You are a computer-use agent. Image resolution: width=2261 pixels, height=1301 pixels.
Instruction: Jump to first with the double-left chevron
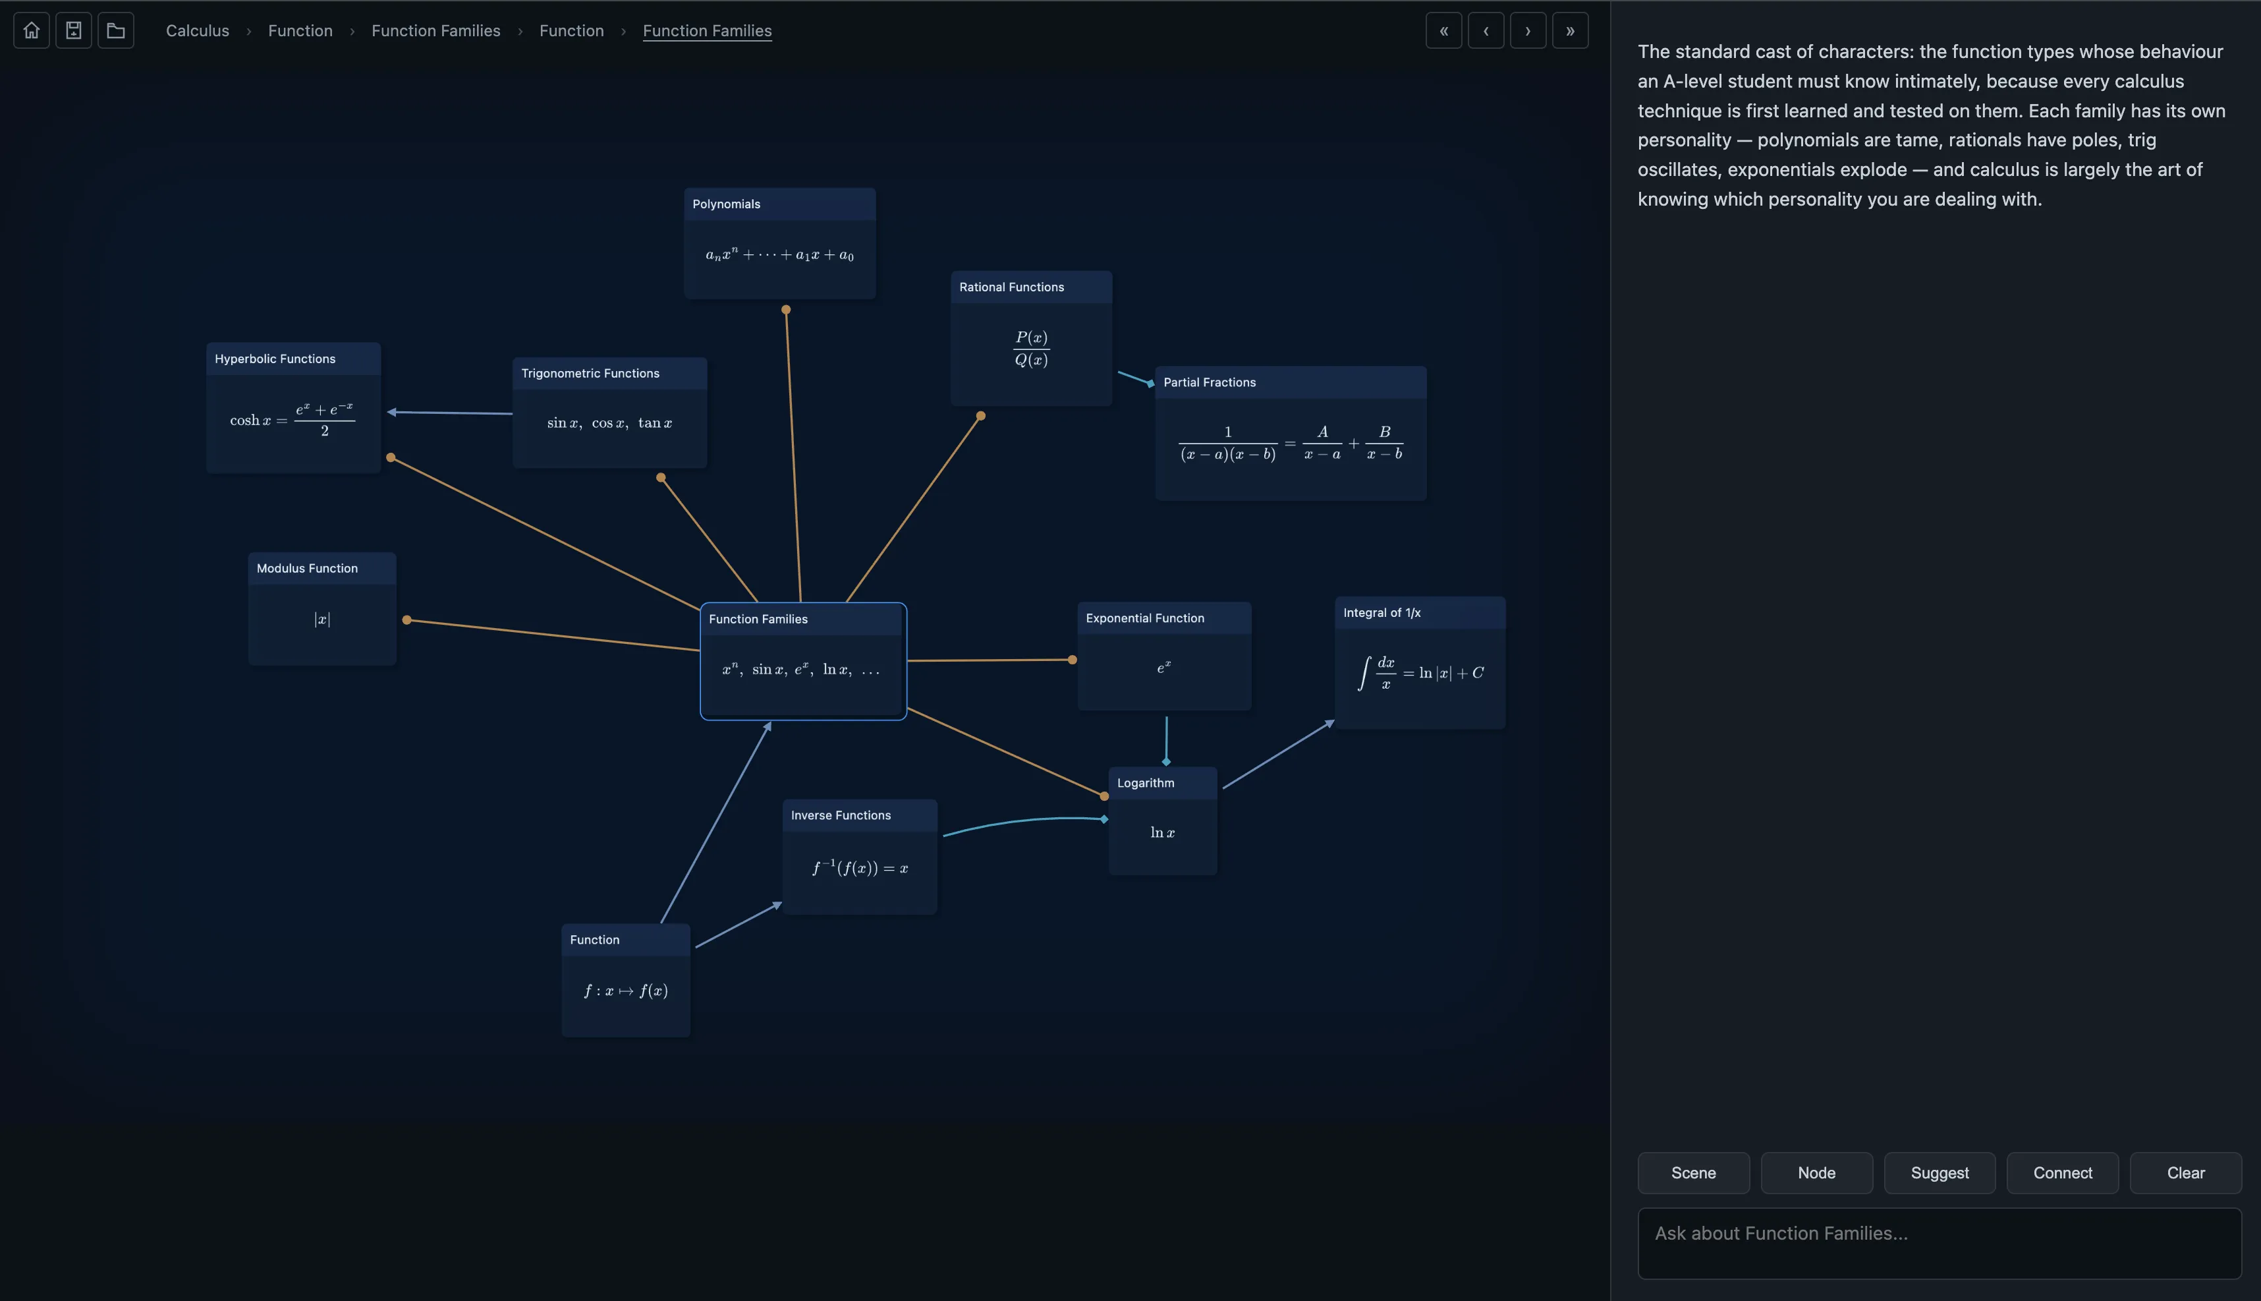coord(1443,30)
